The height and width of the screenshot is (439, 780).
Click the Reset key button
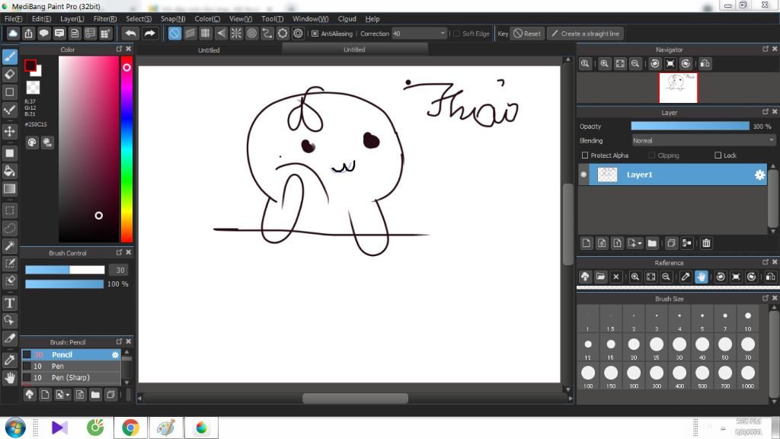coord(527,34)
